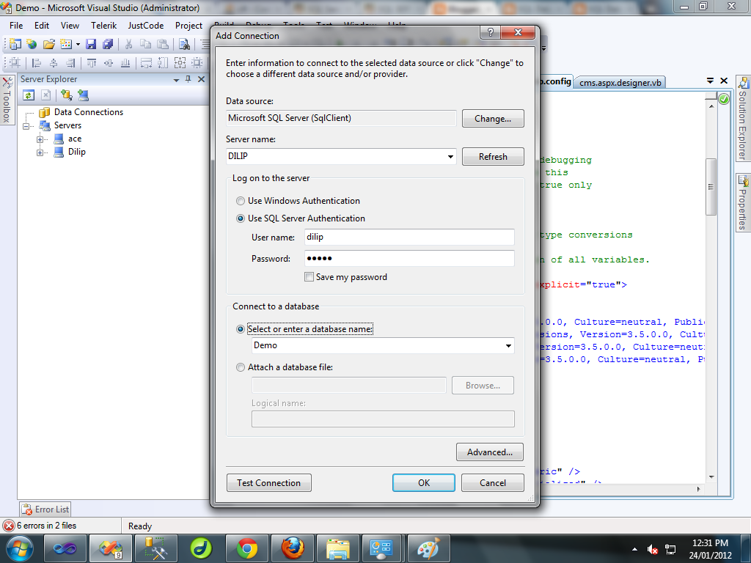751x563 pixels.
Task: Open the Telerik menu
Action: click(x=104, y=26)
